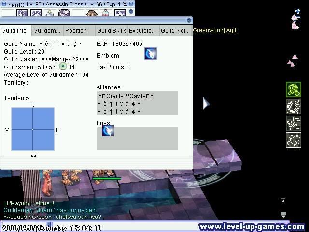The width and height of the screenshot is (309, 232).
Task: Click the guild emblem icon beside Emblem
Action: (x=151, y=54)
